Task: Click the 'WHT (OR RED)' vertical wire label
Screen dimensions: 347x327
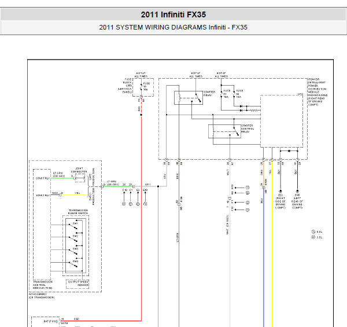Action: click(x=228, y=225)
